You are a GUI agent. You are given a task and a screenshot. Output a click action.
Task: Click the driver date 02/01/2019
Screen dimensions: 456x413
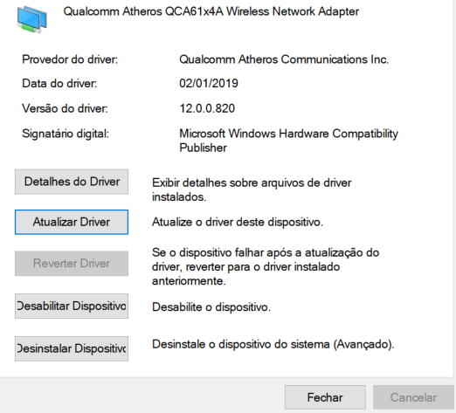209,84
